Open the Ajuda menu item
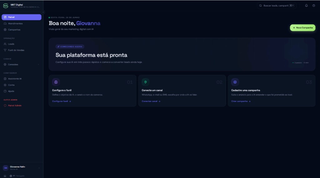This screenshot has width=320, height=178. tap(22, 91)
